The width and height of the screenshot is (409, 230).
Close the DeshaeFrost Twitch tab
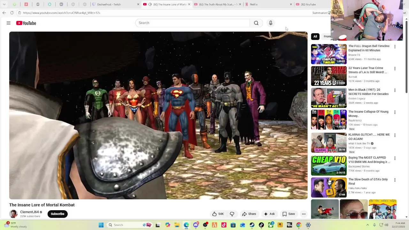138,4
